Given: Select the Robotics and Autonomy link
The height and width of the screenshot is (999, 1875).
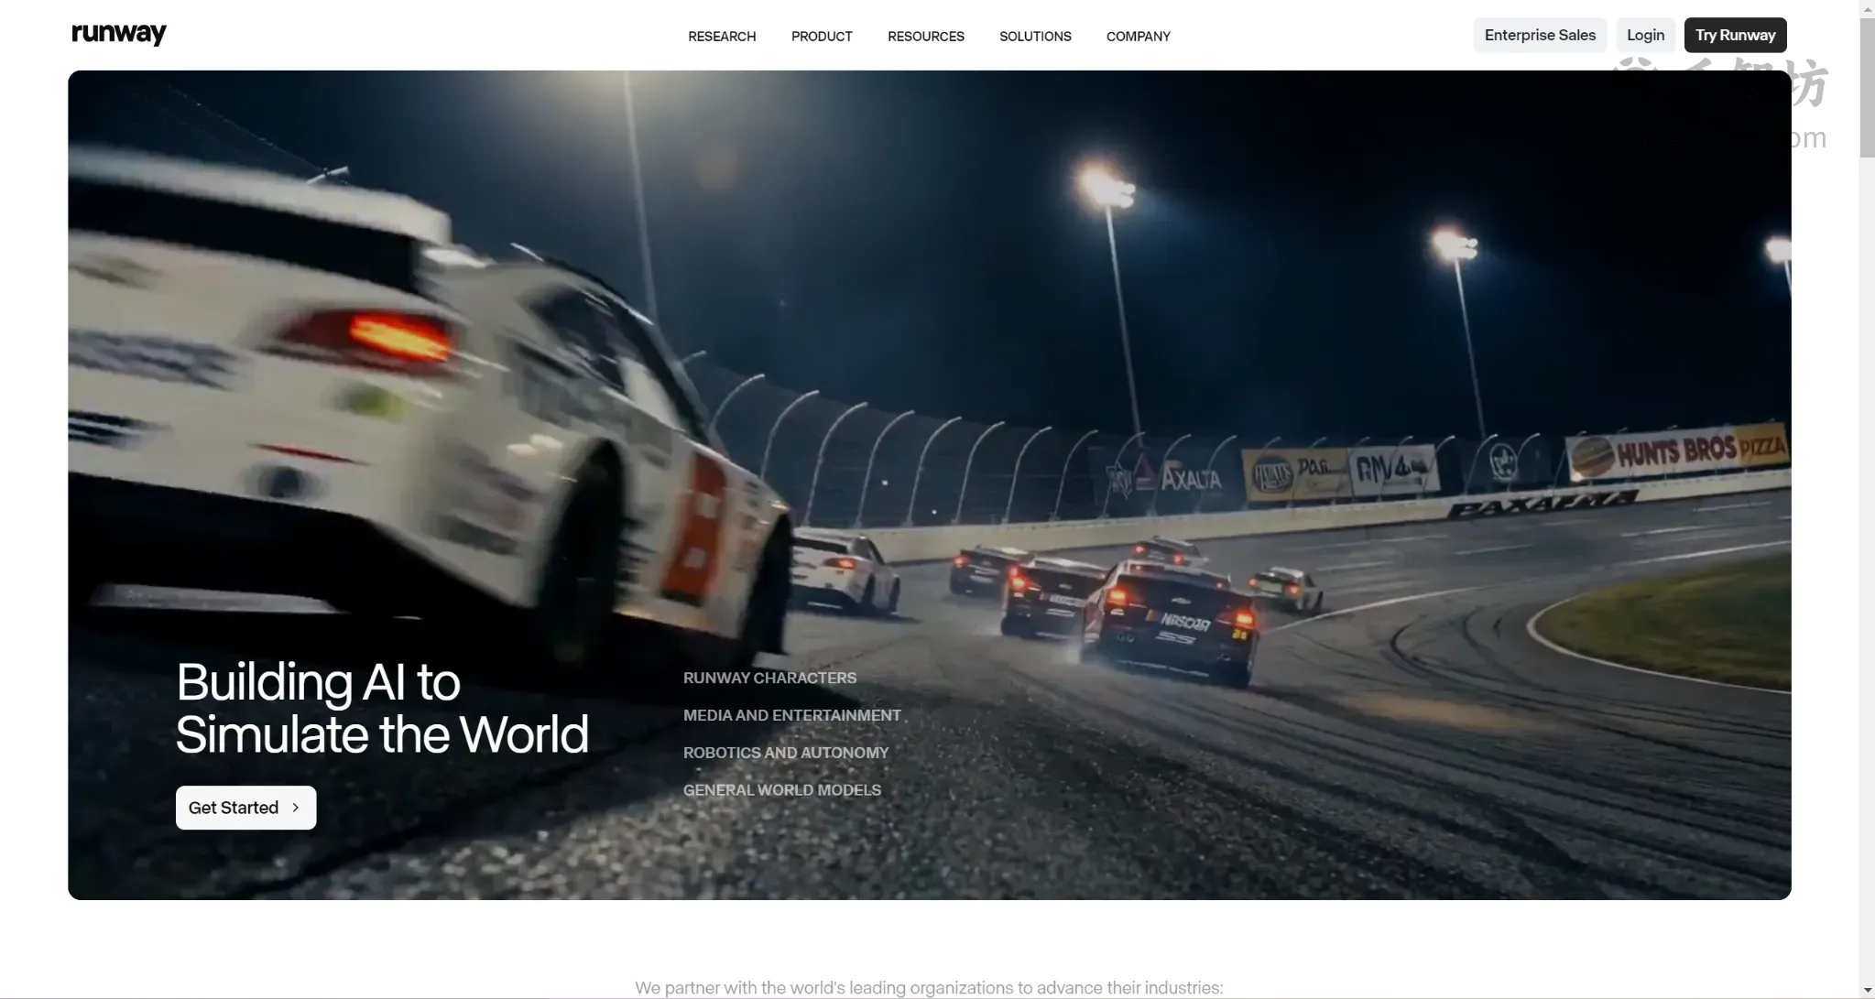Looking at the screenshot, I should tap(786, 753).
